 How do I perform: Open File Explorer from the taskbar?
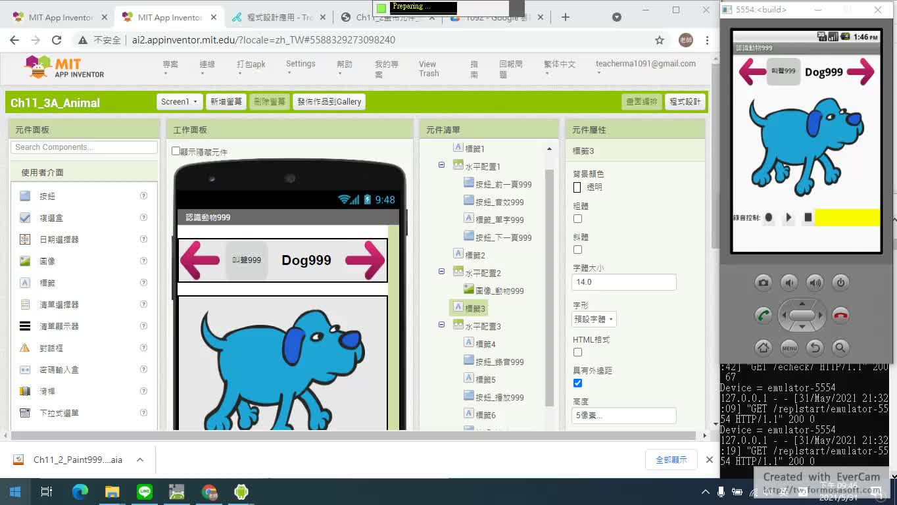click(x=112, y=491)
